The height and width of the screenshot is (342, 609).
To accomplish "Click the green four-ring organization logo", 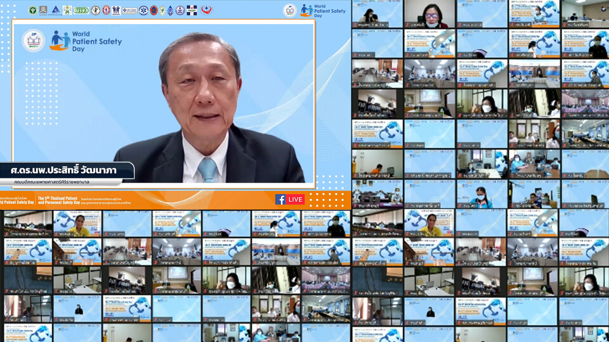I will (x=81, y=11).
